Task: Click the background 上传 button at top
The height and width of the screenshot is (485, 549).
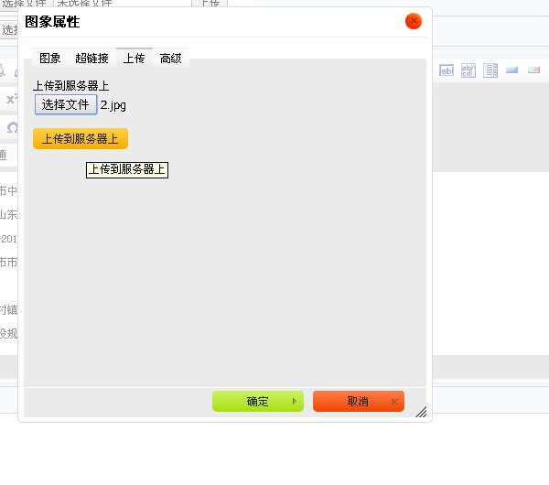Action: coord(209,4)
